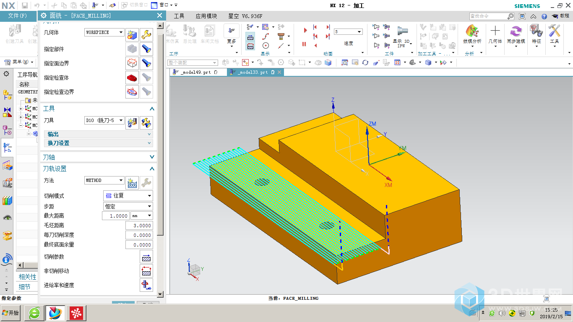The width and height of the screenshot is (573, 322).
Task: Display face boundaries with flashlight icon
Action: (x=146, y=63)
